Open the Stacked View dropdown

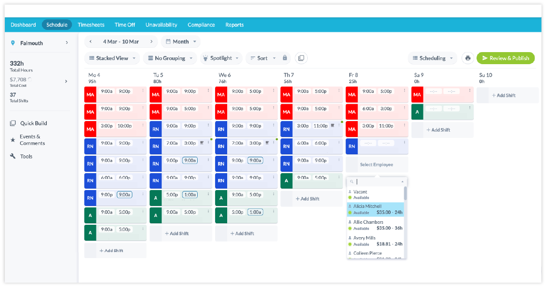112,58
